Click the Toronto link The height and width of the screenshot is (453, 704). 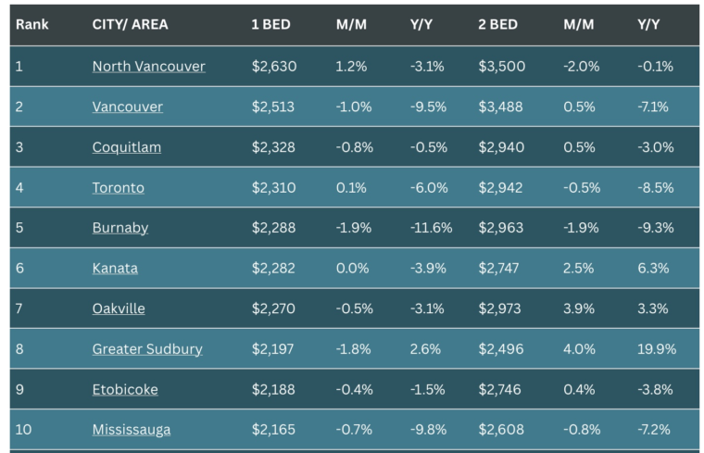click(118, 188)
